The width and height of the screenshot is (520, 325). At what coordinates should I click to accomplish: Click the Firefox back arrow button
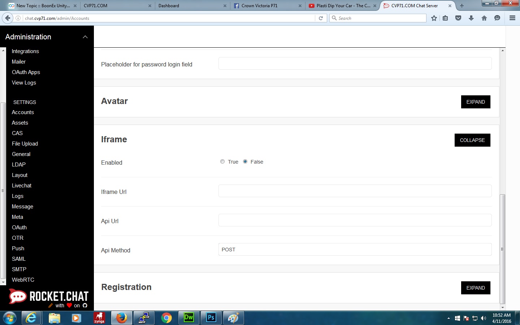click(8, 18)
